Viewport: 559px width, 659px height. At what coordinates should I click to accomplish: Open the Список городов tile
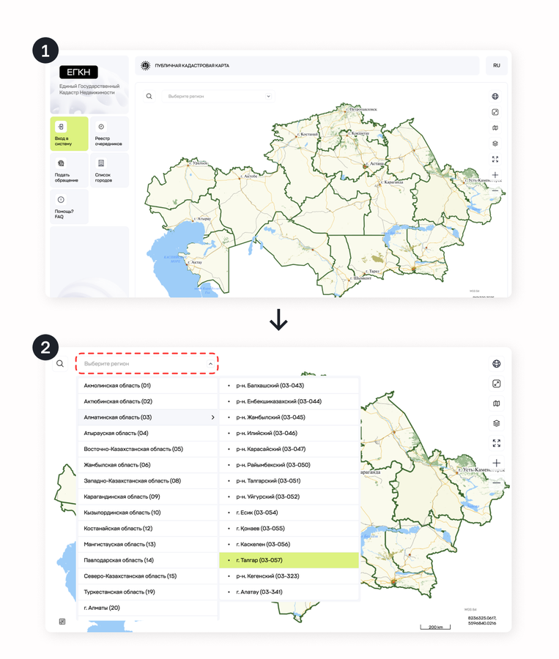coord(109,170)
